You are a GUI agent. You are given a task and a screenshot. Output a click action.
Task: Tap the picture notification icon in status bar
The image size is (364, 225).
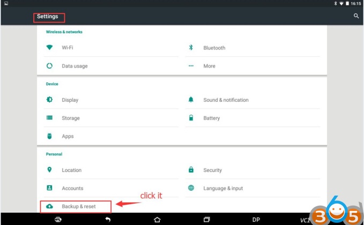(6, 3)
